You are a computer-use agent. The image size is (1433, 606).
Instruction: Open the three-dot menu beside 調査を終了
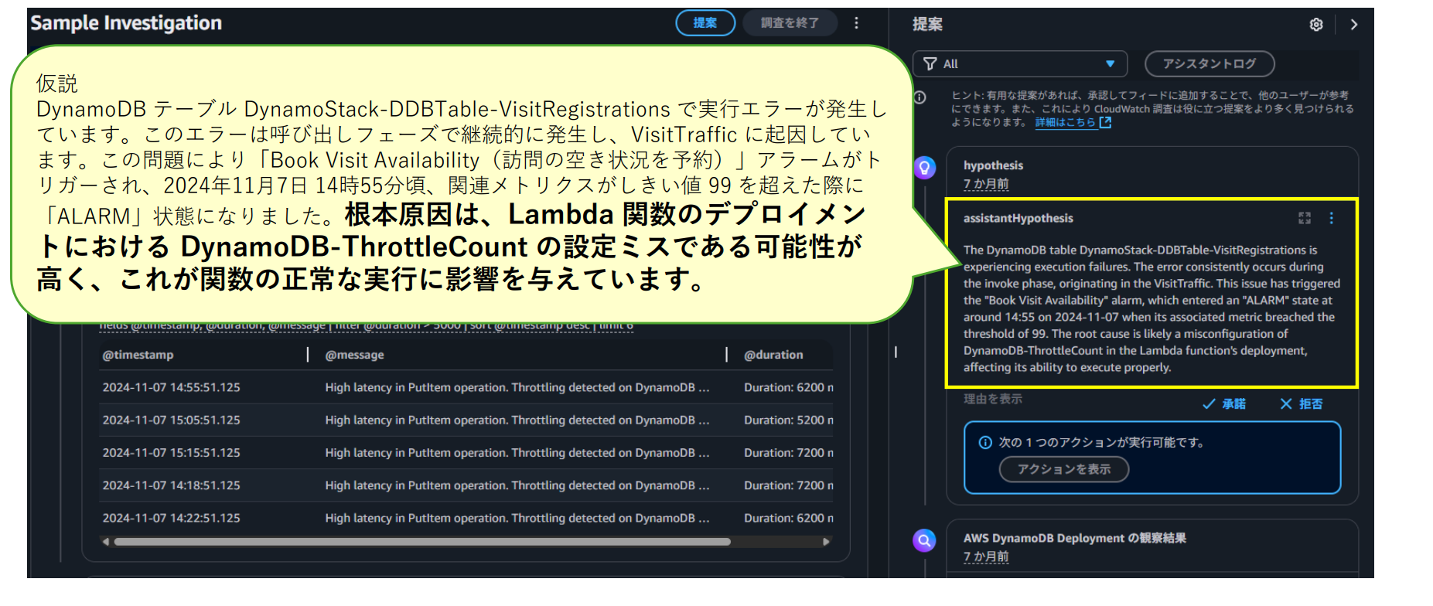856,23
